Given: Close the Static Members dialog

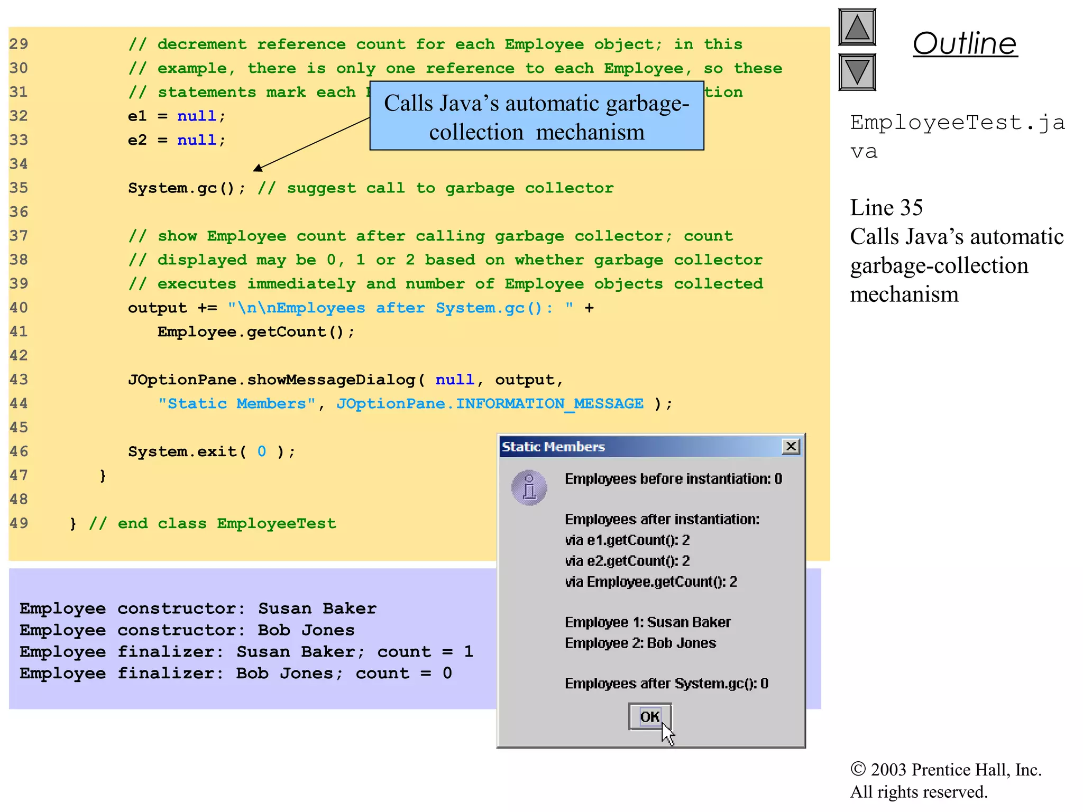Looking at the screenshot, I should [791, 446].
